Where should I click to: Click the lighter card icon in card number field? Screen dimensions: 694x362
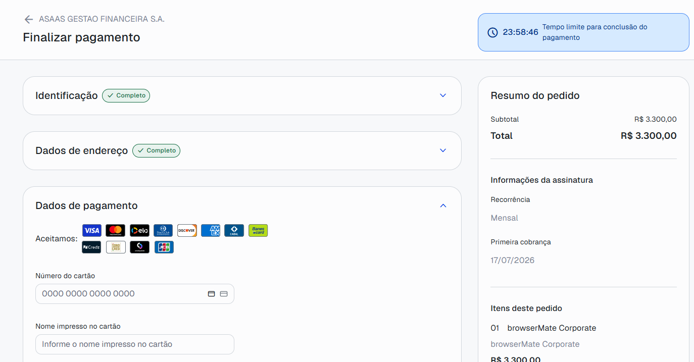(x=224, y=294)
